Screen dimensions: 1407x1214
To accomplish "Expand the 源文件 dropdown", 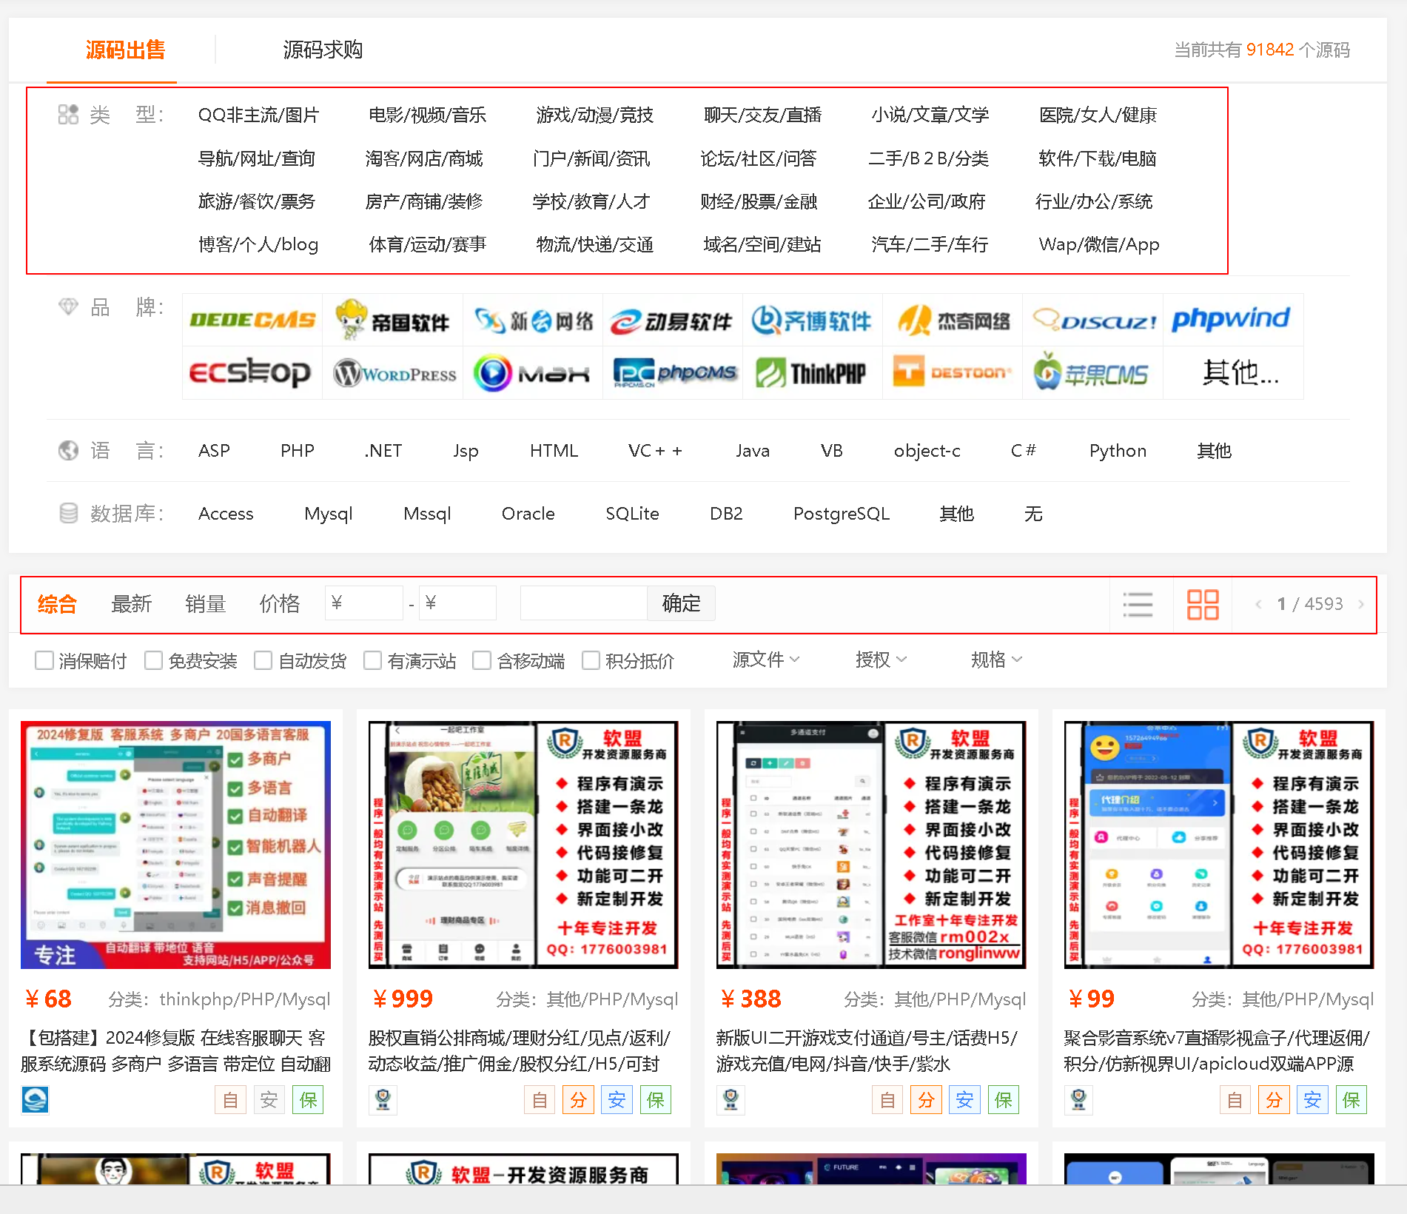I will (766, 660).
